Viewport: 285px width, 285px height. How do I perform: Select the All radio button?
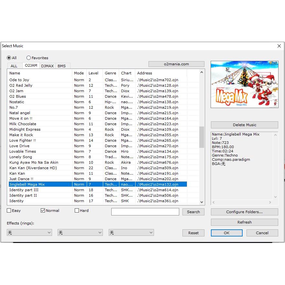pyautogui.click(x=9, y=58)
